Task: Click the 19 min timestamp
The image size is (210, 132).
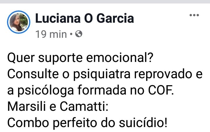Action: coord(51,34)
